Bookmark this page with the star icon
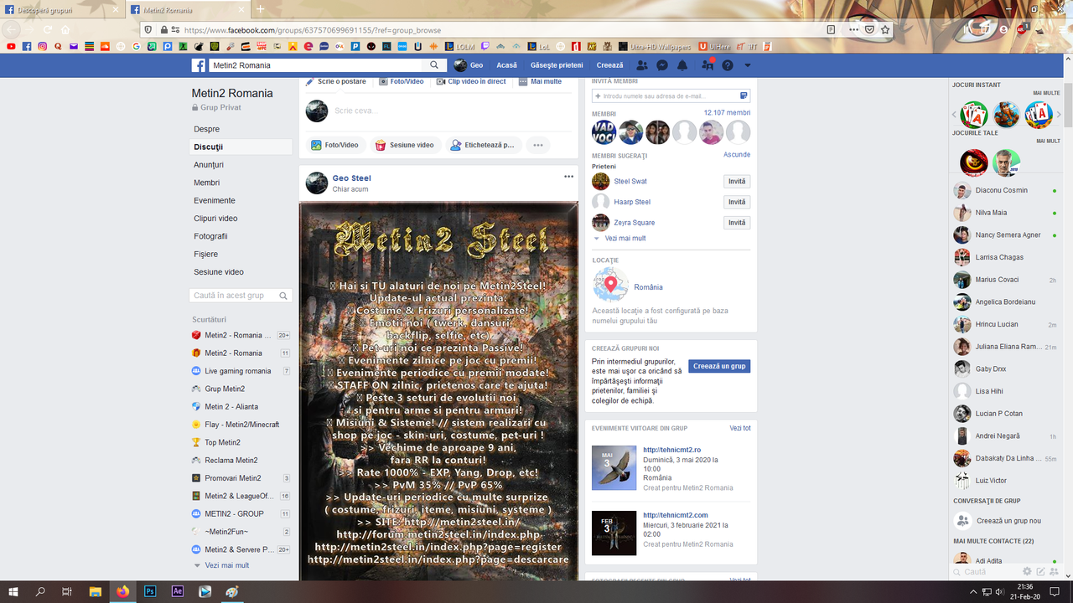1073x603 pixels. click(x=886, y=28)
